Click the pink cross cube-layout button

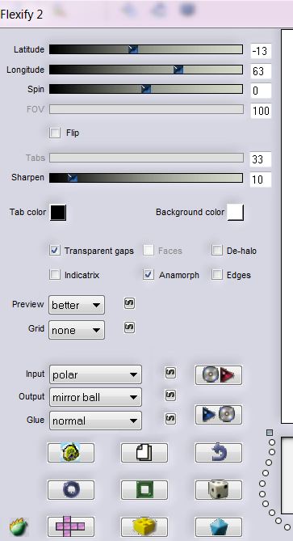pos(70,526)
